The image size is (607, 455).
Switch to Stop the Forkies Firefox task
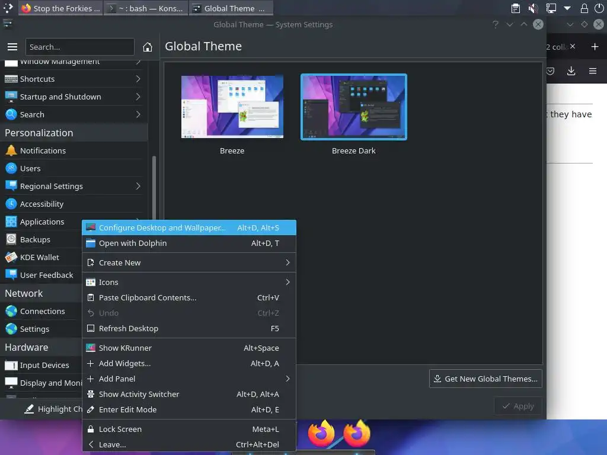click(60, 8)
